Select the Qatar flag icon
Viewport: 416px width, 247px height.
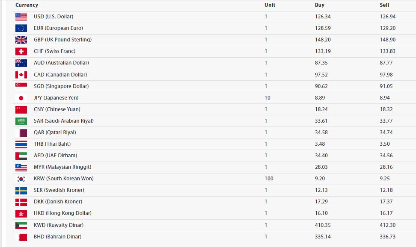[21, 133]
